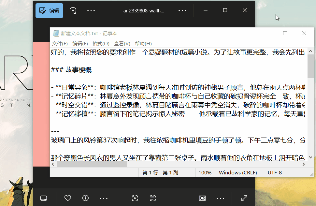Open the 文件(F) menu
316x206 pixels.
click(x=60, y=43)
